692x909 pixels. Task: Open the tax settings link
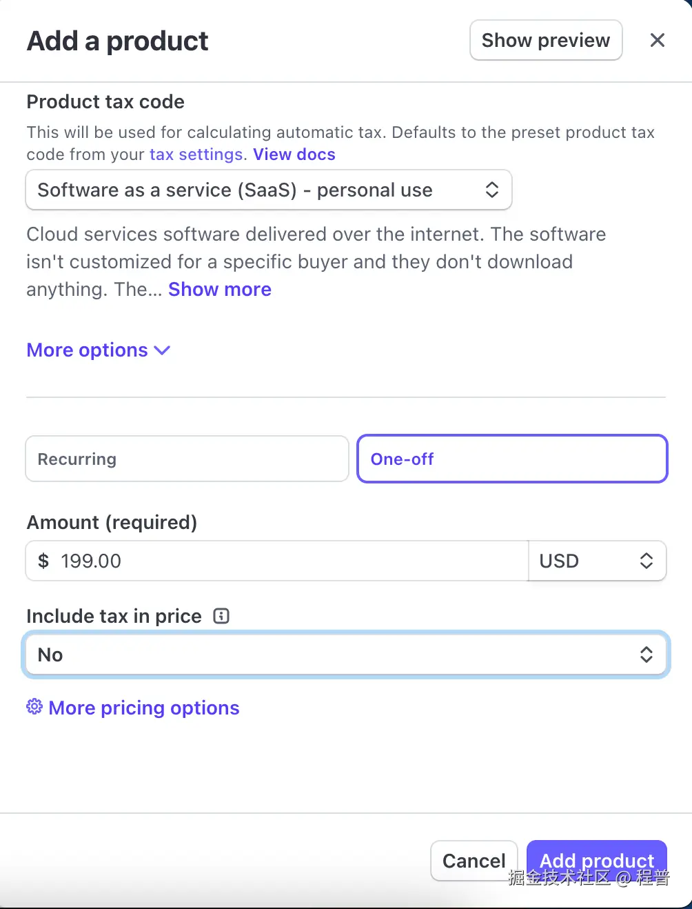point(196,154)
